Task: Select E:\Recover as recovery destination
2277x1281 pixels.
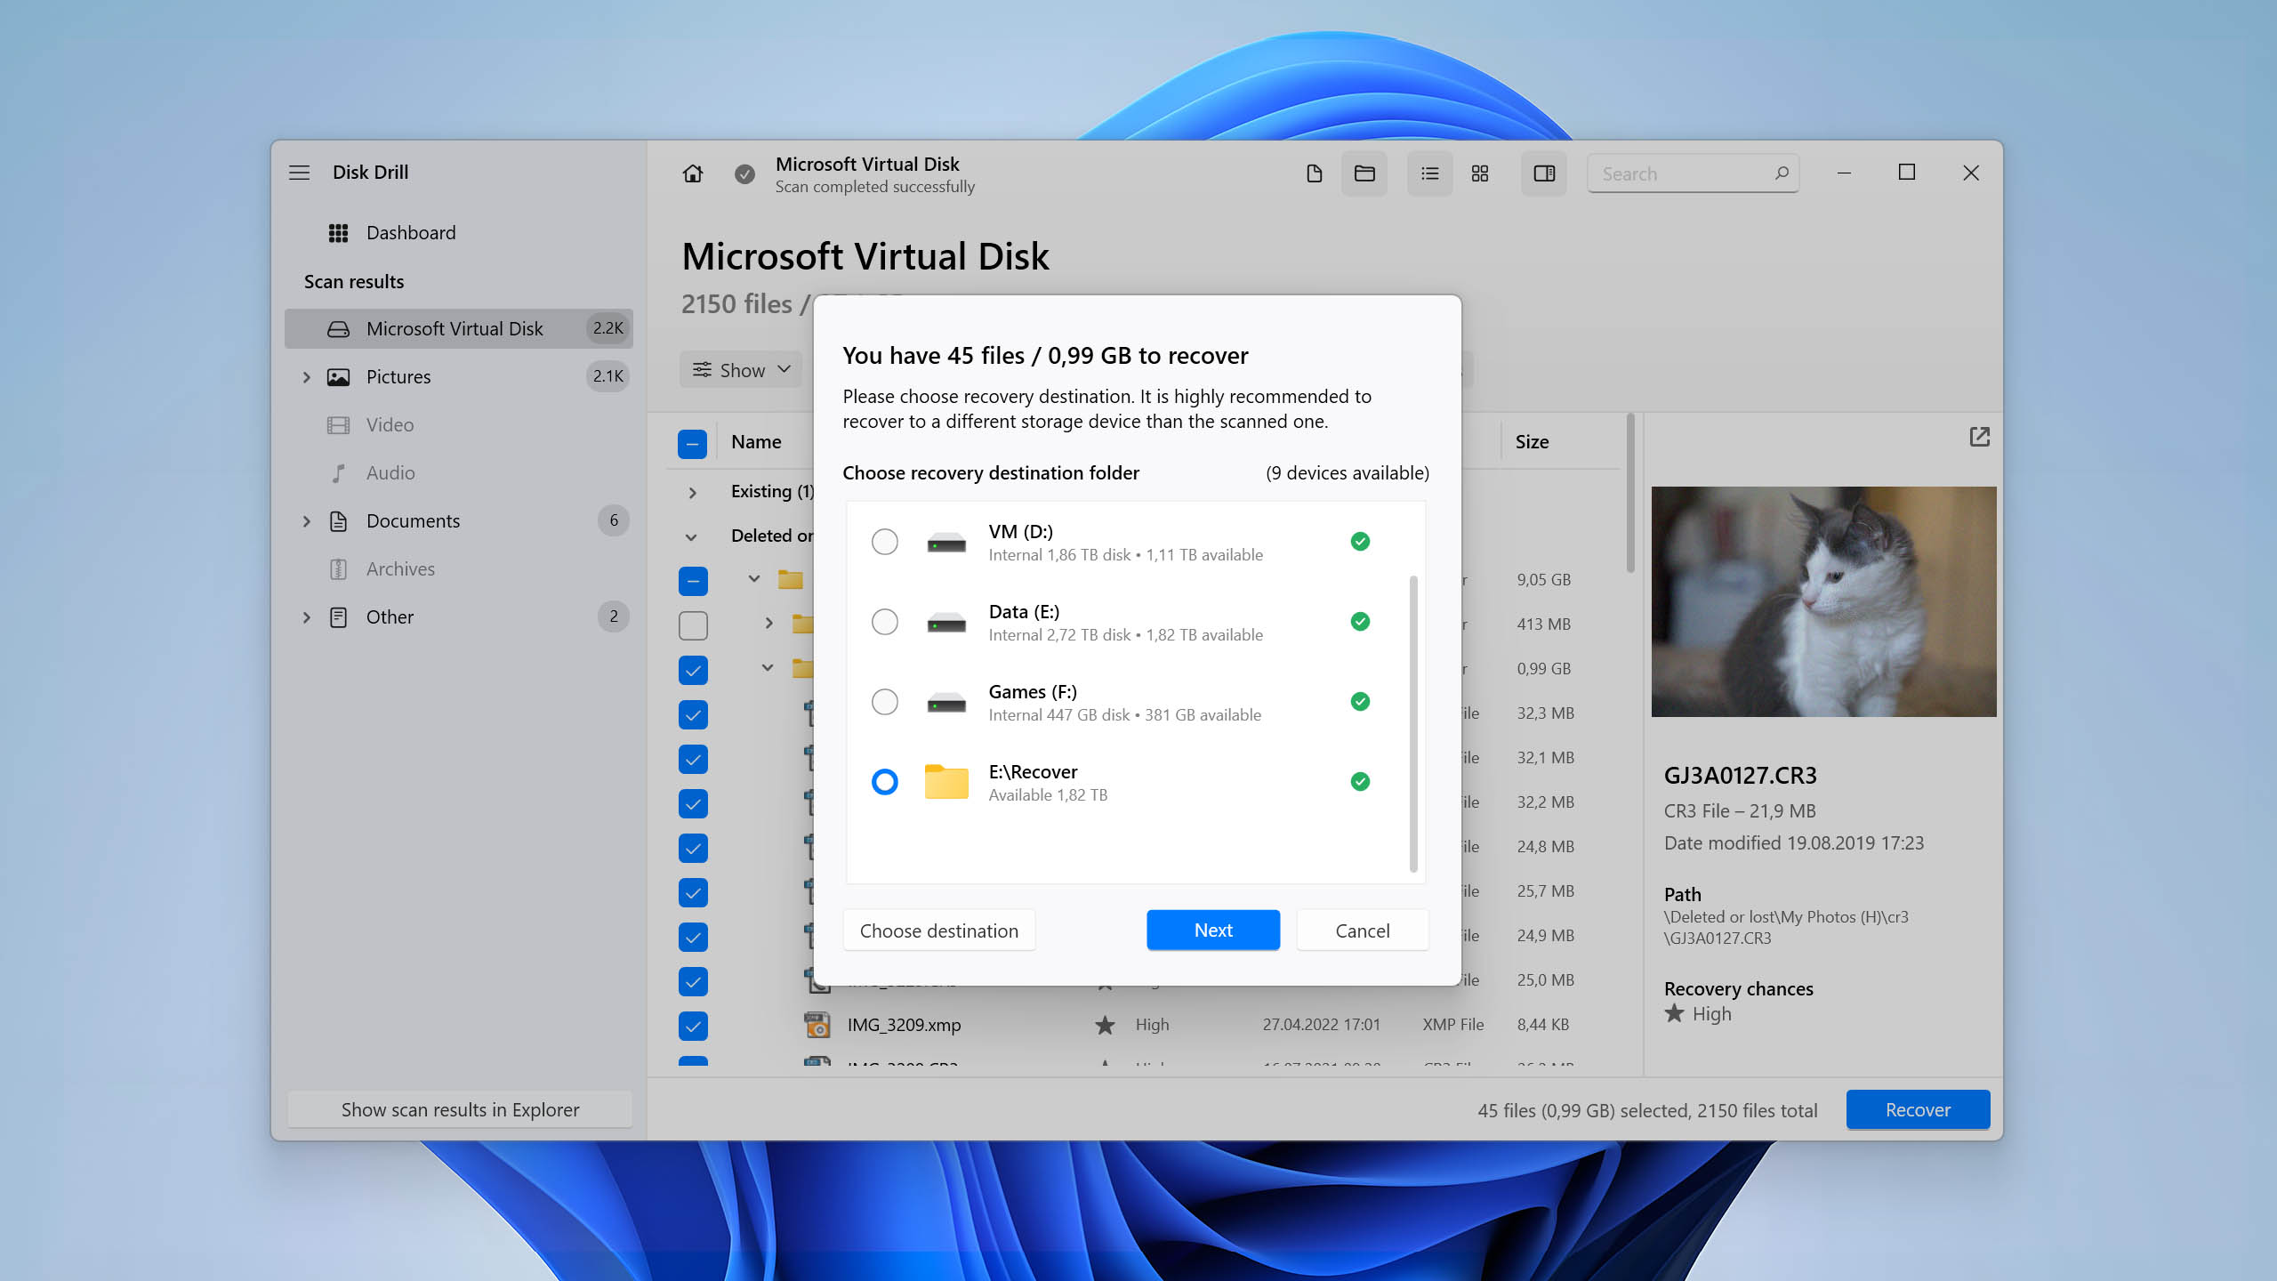Action: (883, 780)
